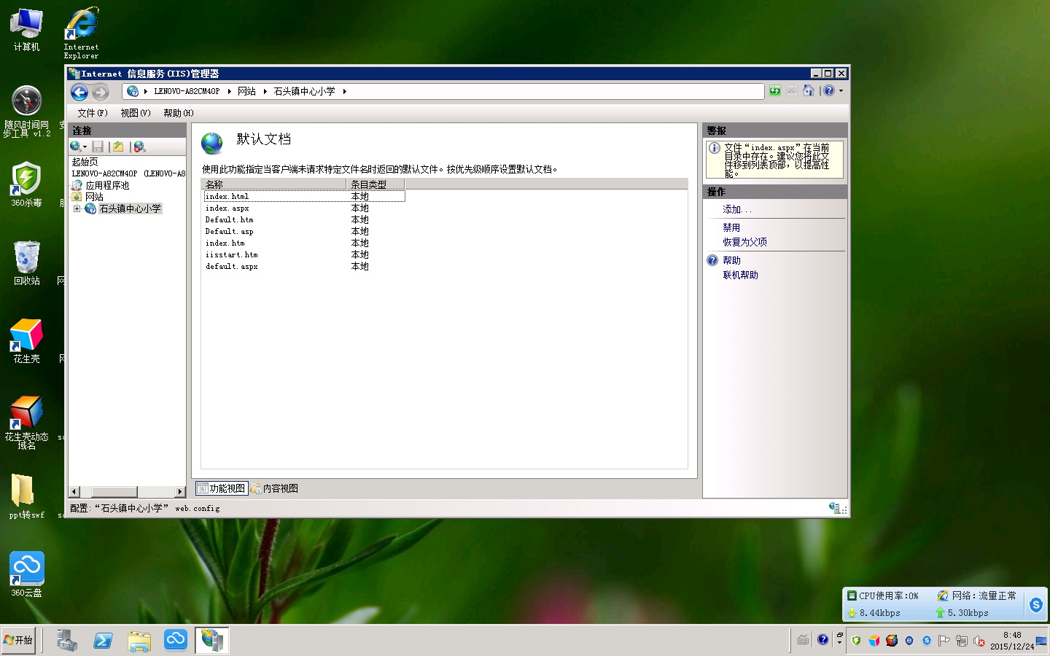Click the Up folder icon in Connections toolbar
Image resolution: width=1050 pixels, height=656 pixels.
click(118, 147)
